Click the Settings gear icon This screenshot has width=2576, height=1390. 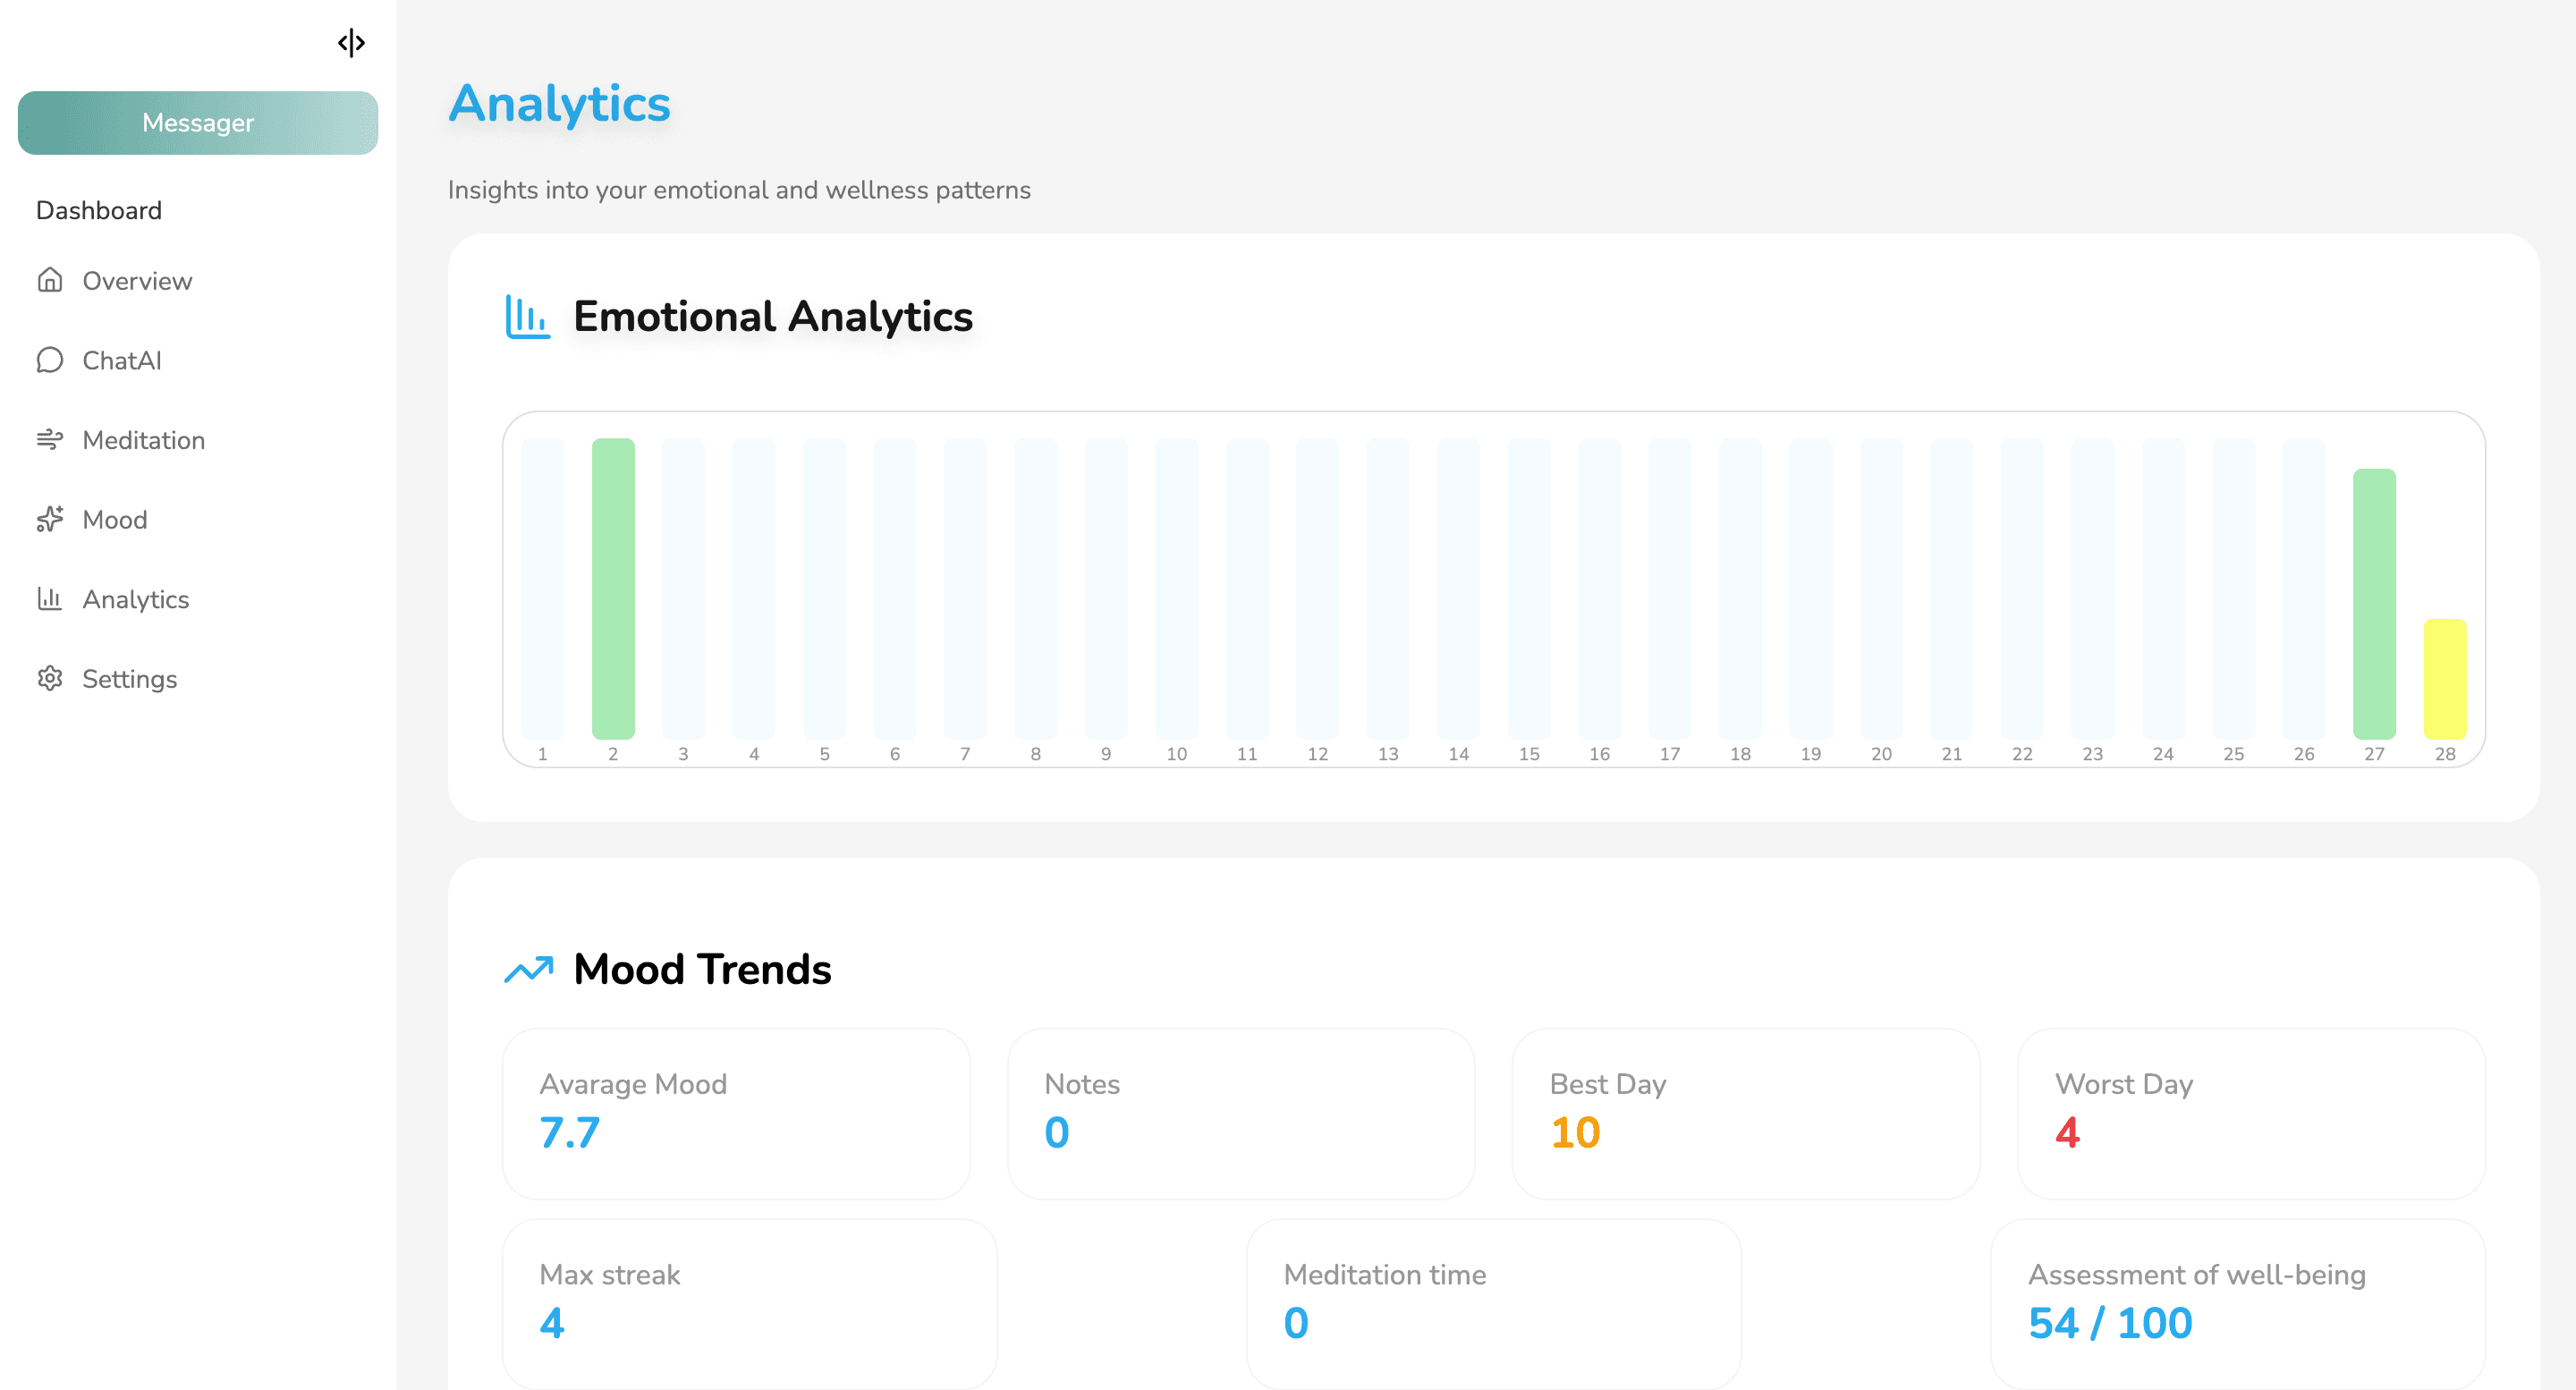tap(50, 678)
